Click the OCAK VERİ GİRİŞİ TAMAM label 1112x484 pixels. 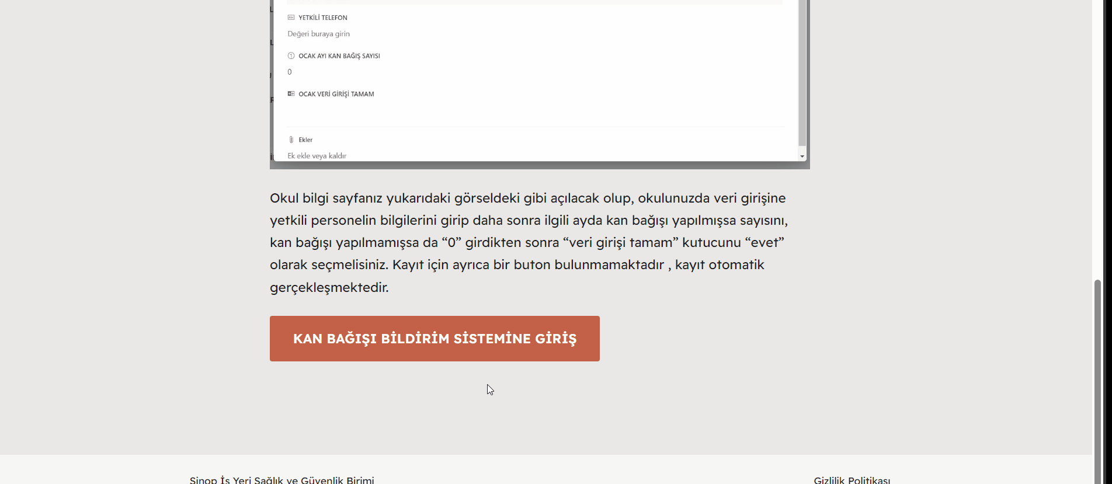tap(336, 94)
